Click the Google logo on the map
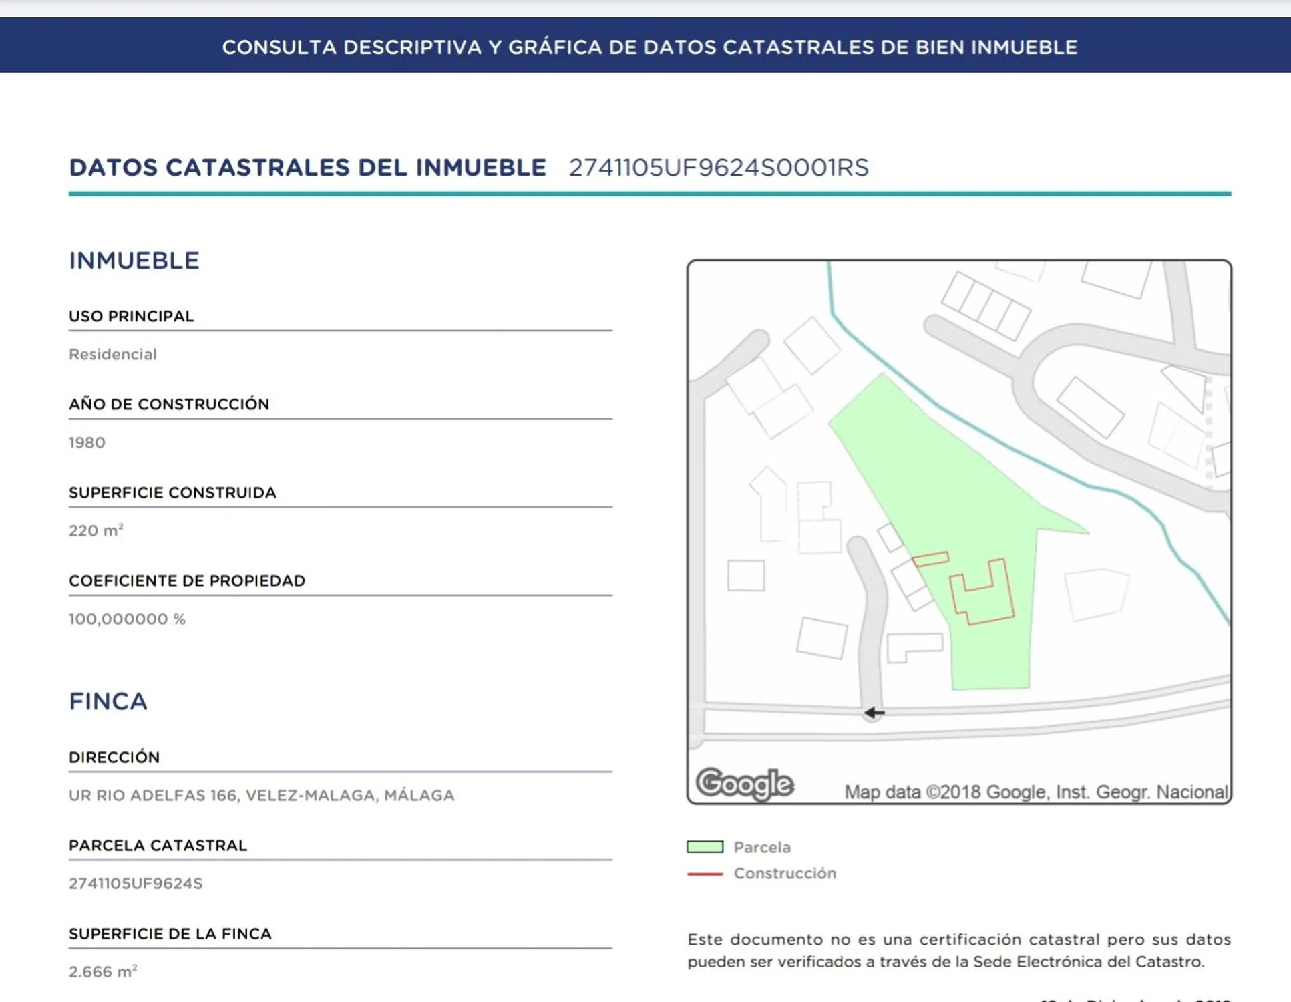 coord(745,784)
